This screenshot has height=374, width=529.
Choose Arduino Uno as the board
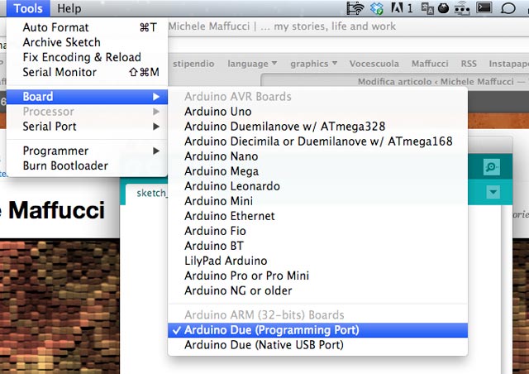point(218,112)
